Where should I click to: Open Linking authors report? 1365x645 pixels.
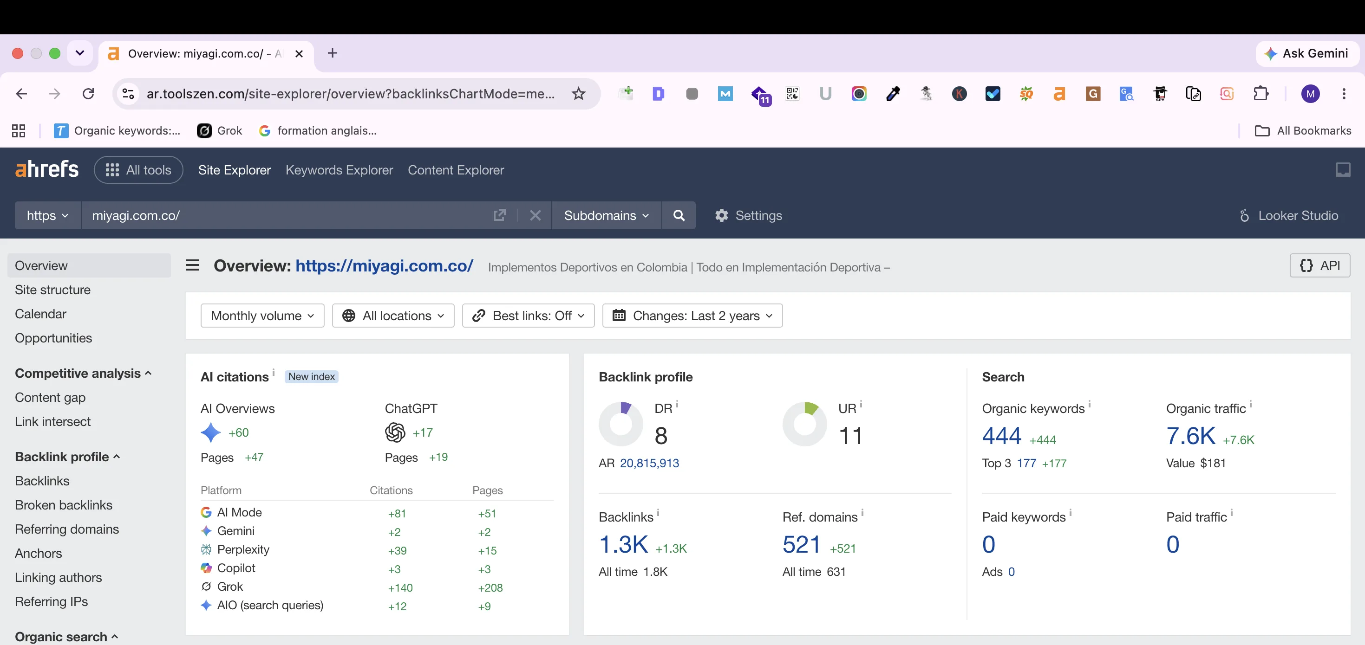point(59,577)
